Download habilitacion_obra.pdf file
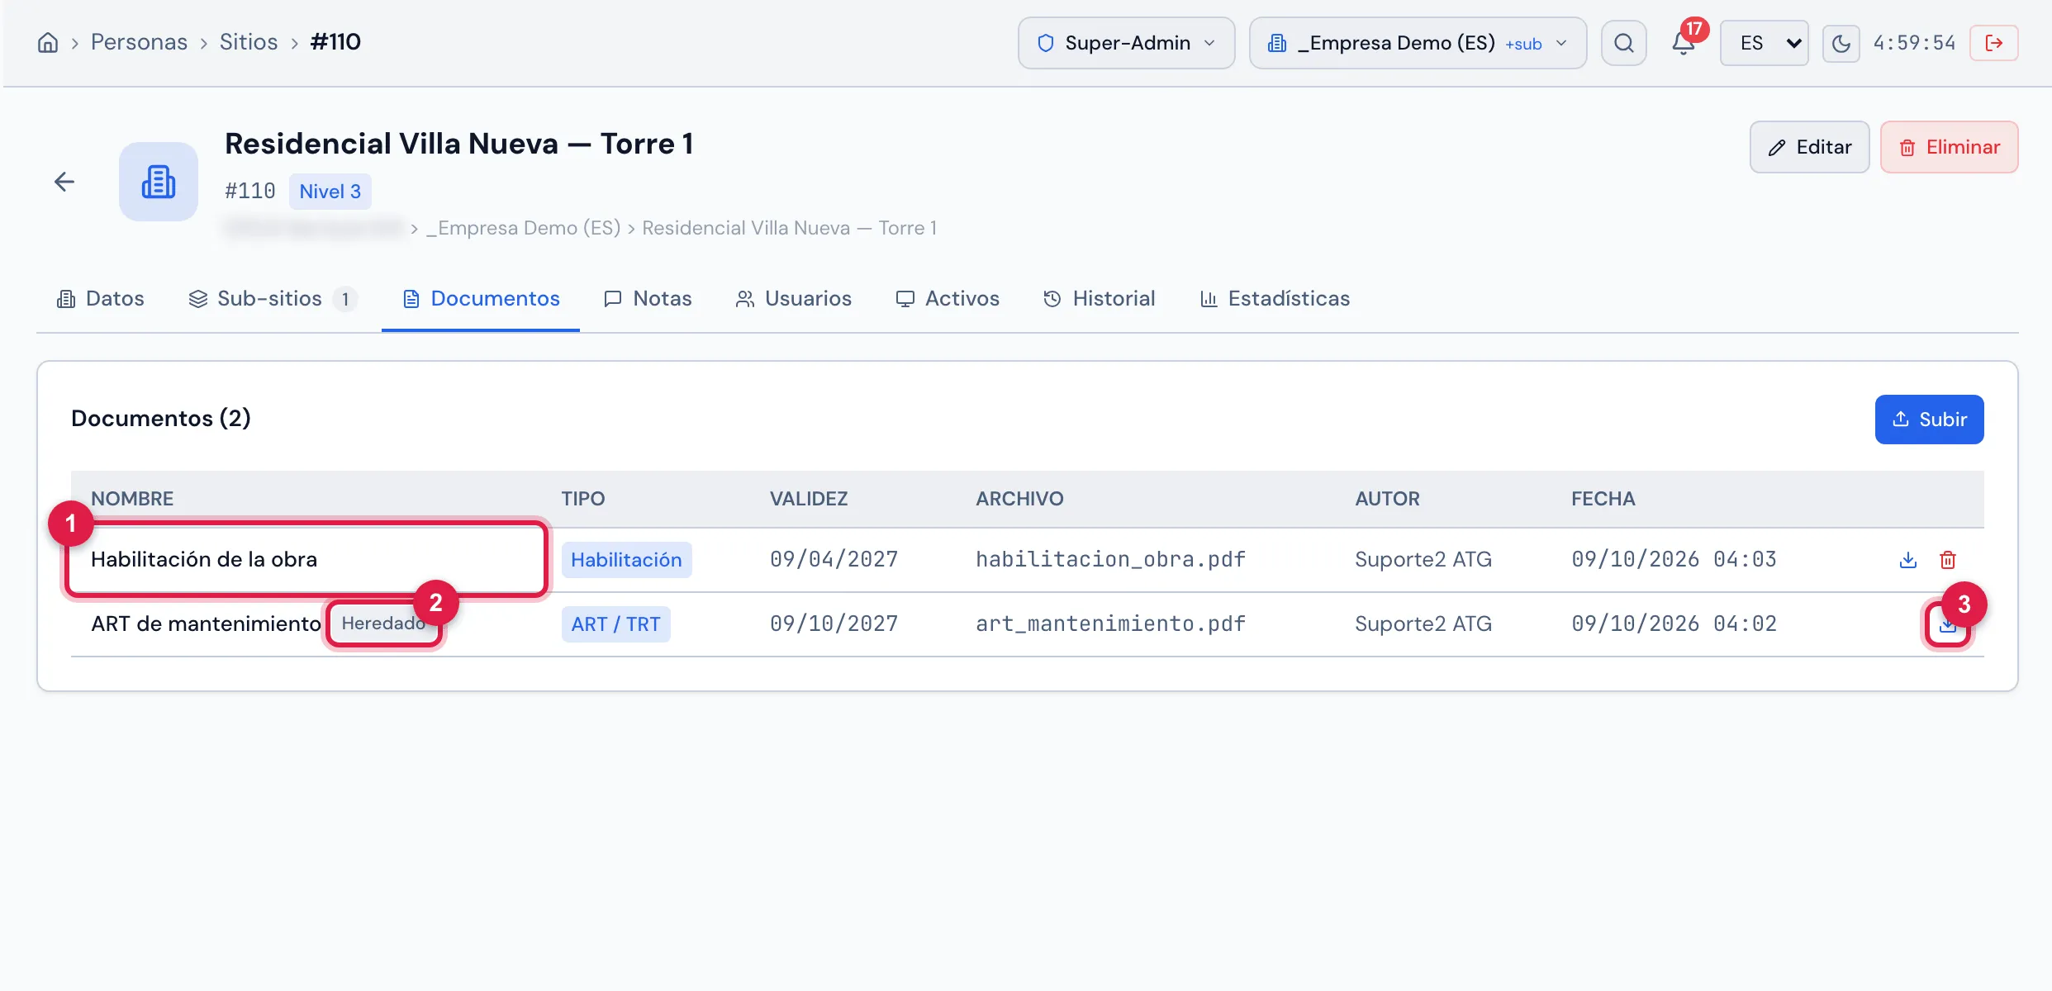The image size is (2052, 991). (x=1907, y=560)
